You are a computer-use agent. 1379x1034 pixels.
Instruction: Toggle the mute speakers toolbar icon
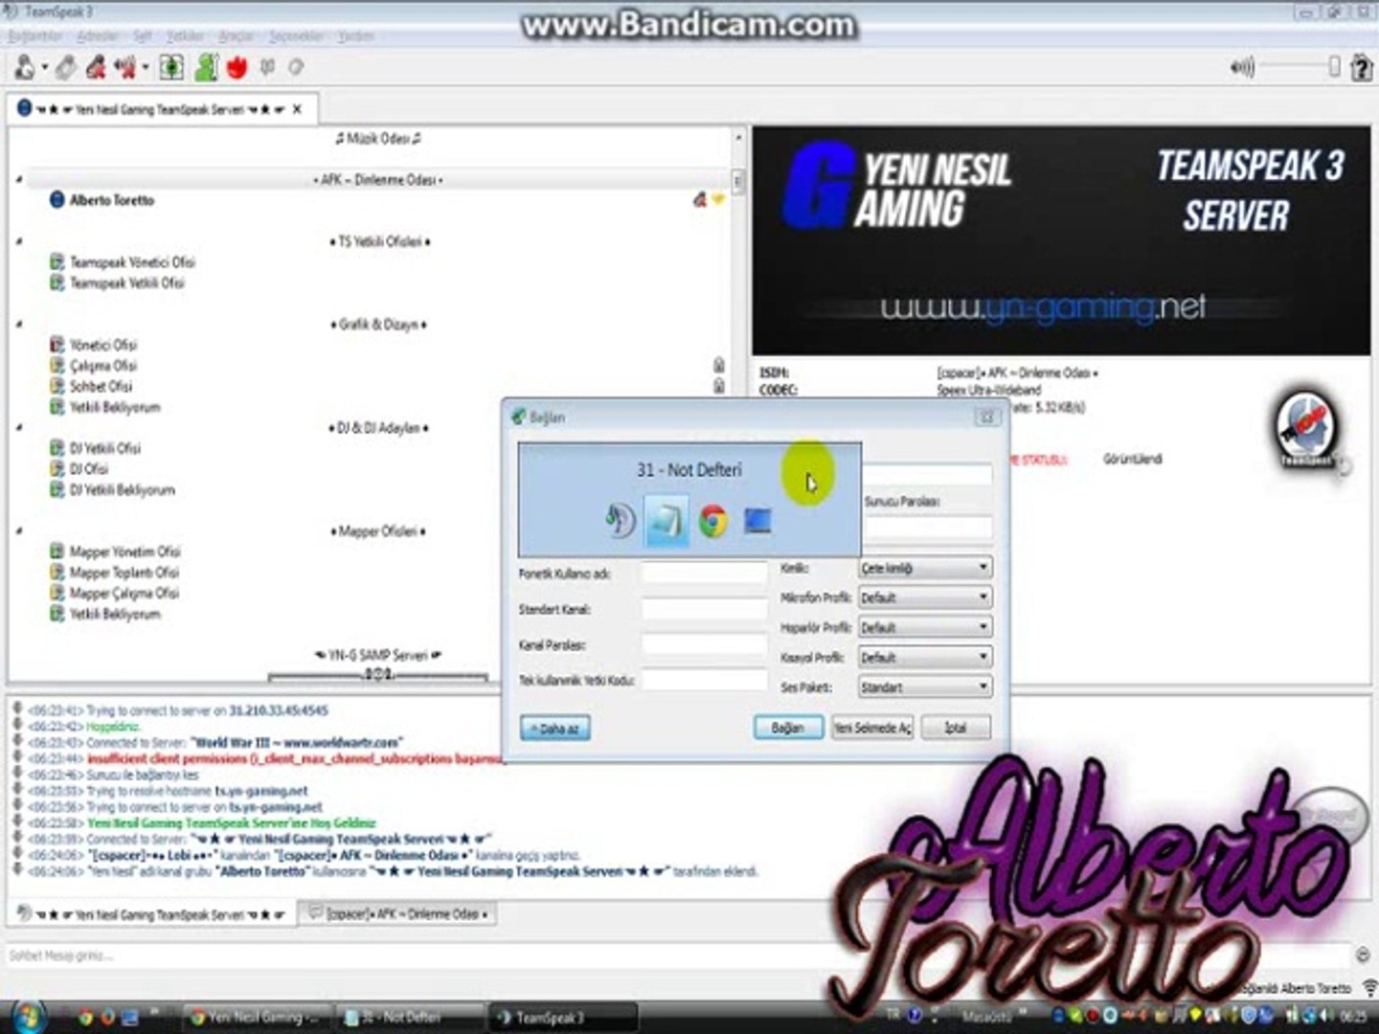(x=125, y=68)
